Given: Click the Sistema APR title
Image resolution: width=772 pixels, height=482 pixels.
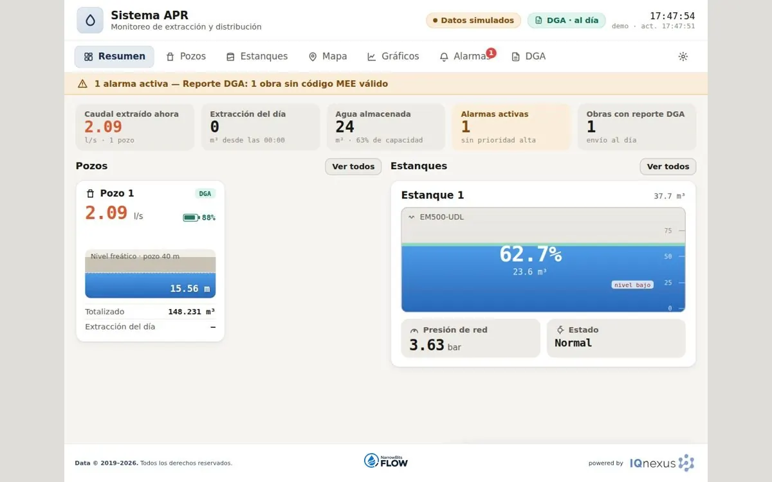Looking at the screenshot, I should [150, 15].
